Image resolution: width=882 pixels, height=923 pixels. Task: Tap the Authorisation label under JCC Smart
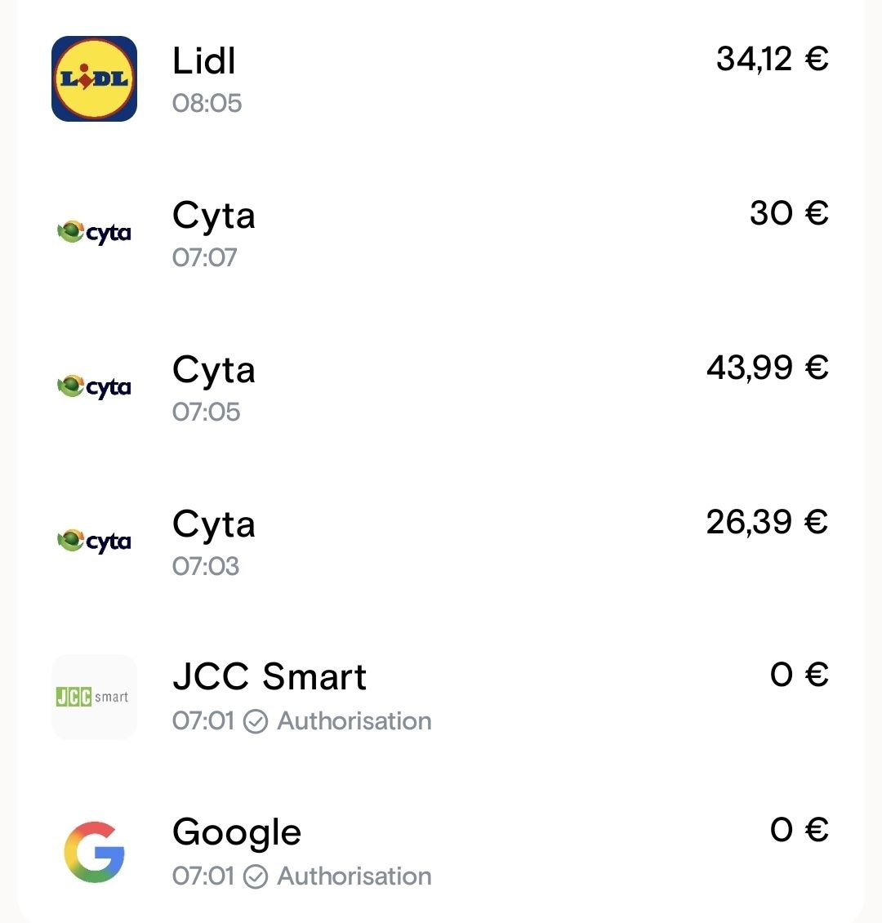354,721
